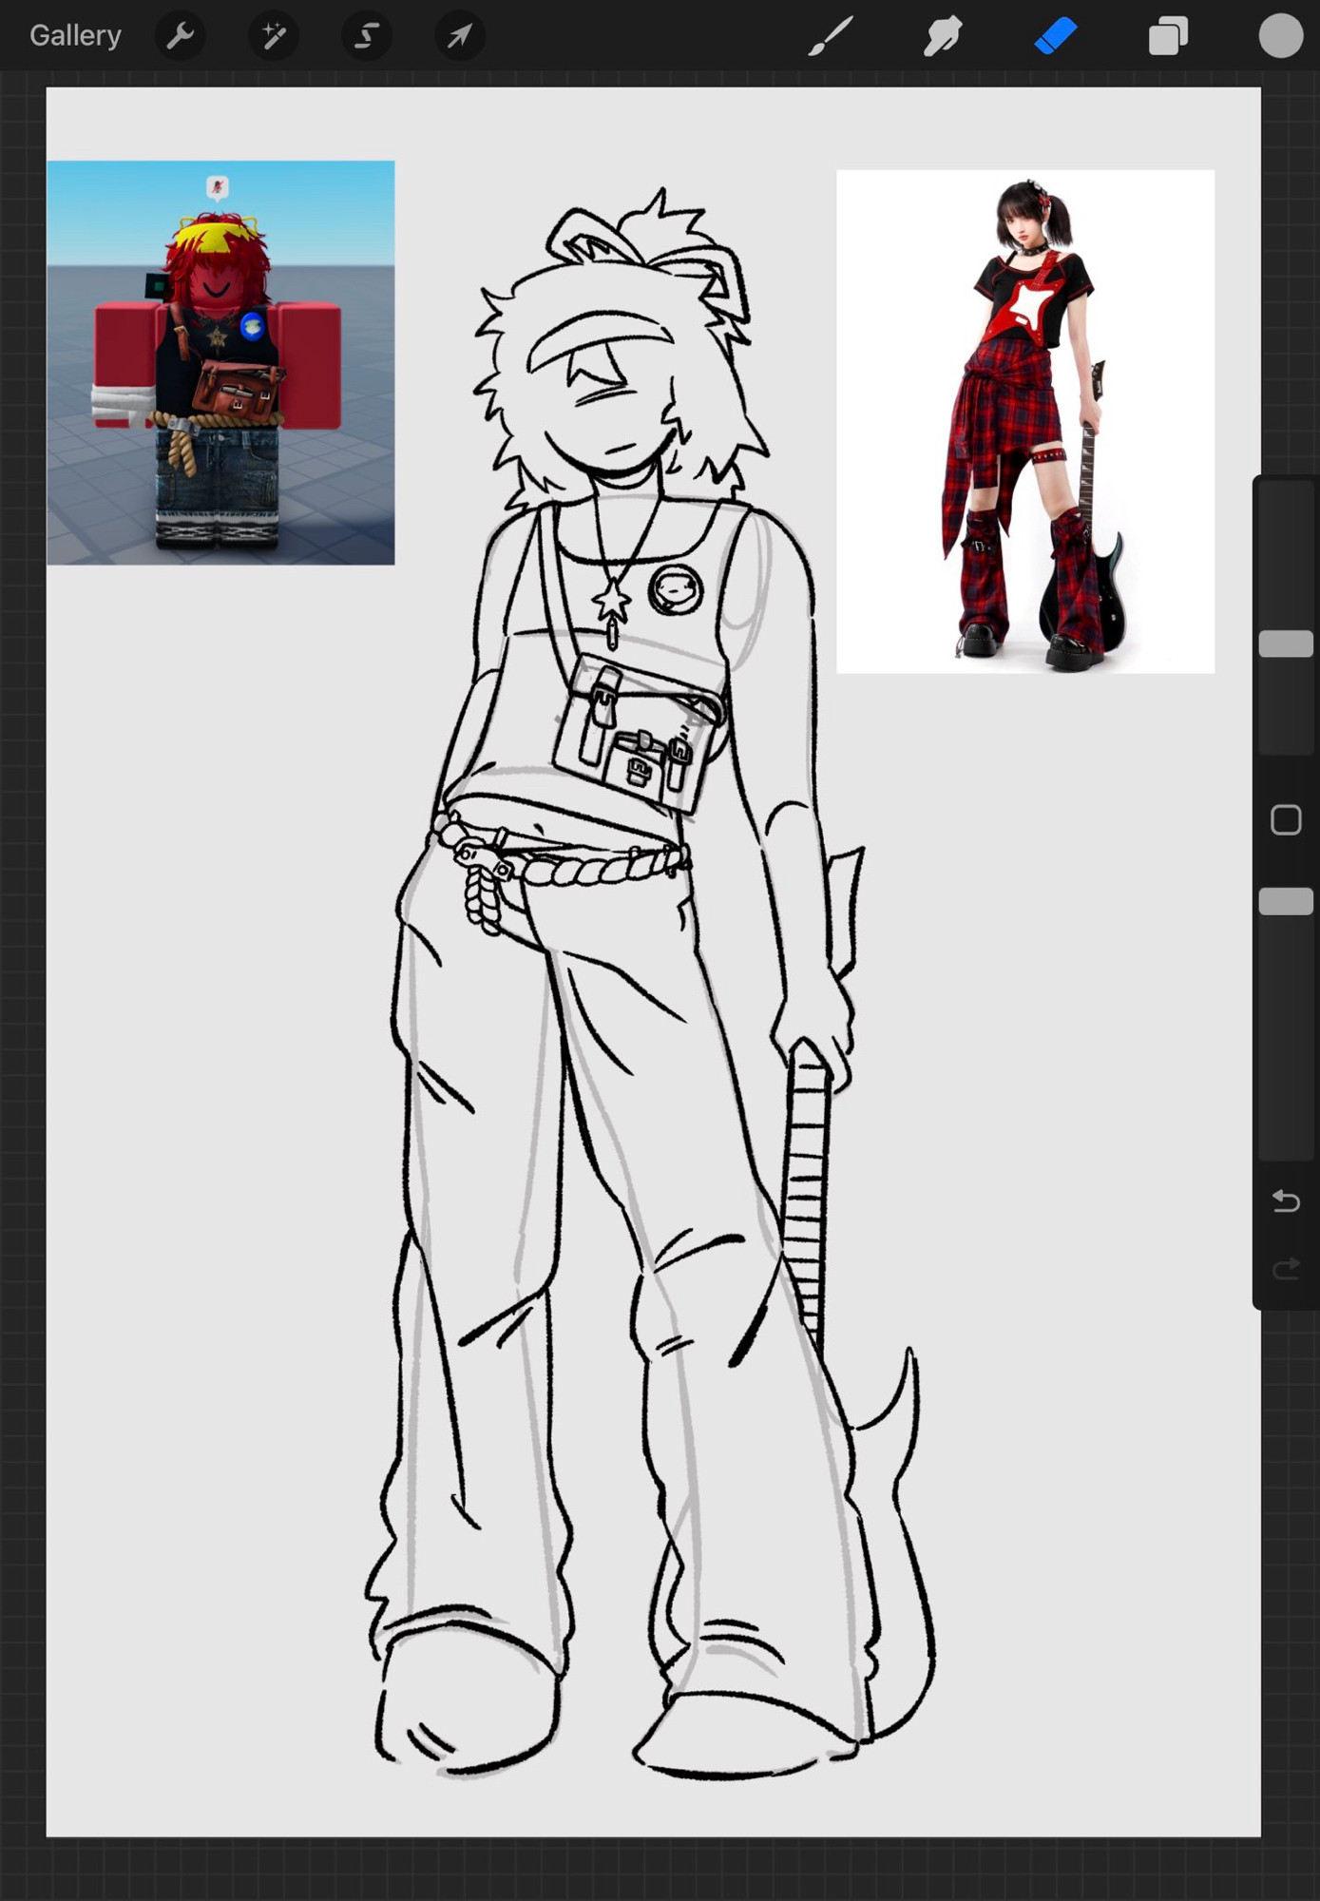This screenshot has height=1901, width=1320.
Task: Adjust the brush opacity slider handle
Action: (1286, 901)
